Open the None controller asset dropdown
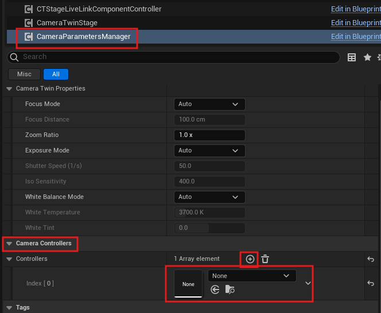The height and width of the screenshot is (313, 381). [251, 276]
